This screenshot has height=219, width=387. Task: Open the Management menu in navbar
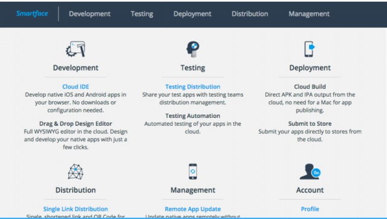coord(309,14)
